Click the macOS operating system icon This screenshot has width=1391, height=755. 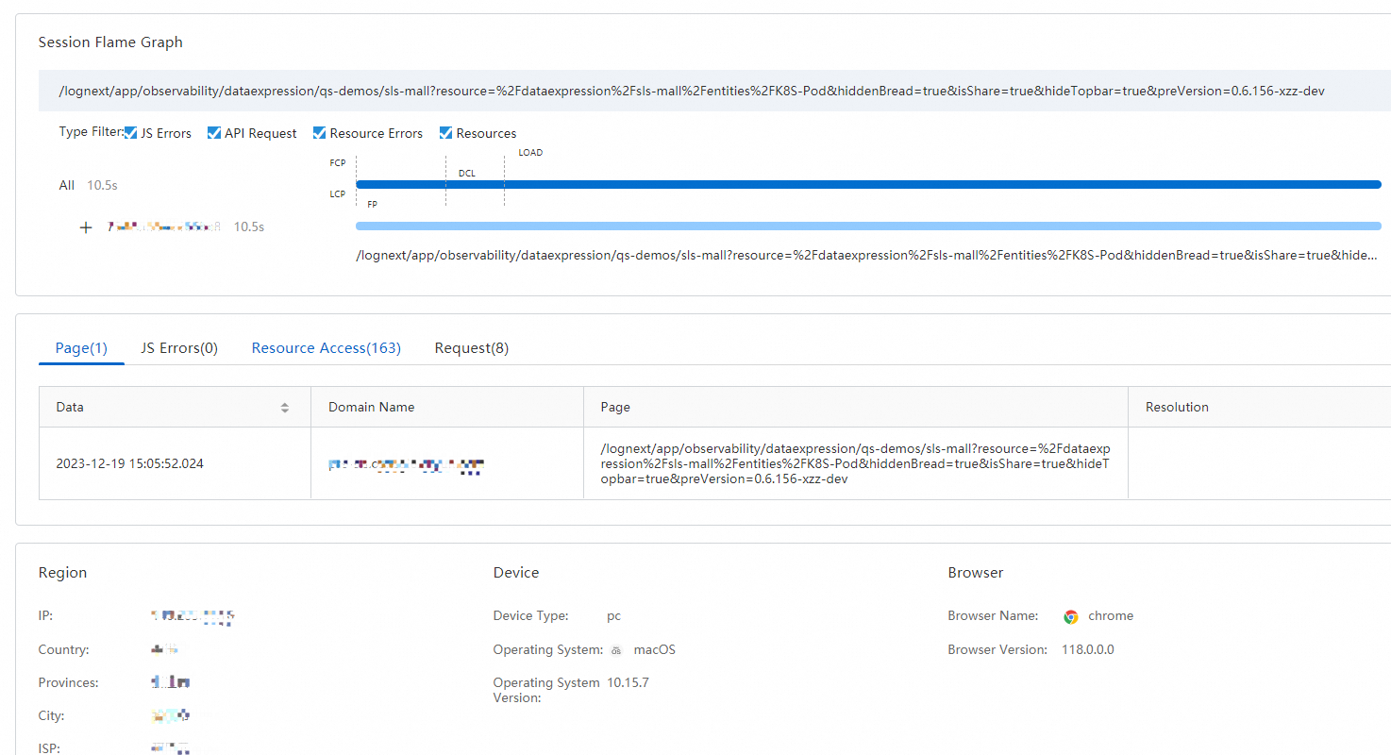tap(616, 650)
